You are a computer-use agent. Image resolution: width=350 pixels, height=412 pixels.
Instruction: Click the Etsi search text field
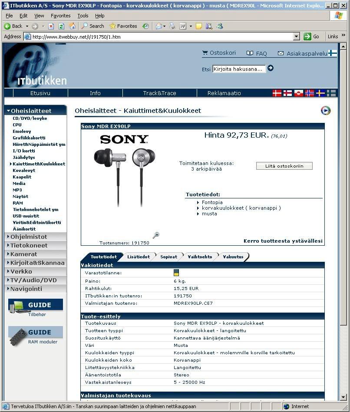pyautogui.click(x=238, y=69)
